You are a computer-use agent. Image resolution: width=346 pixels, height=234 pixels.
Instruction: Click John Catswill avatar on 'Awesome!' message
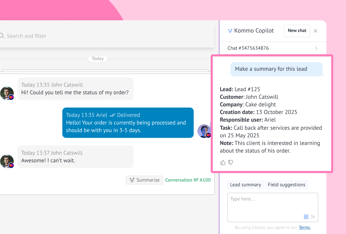click(7, 161)
